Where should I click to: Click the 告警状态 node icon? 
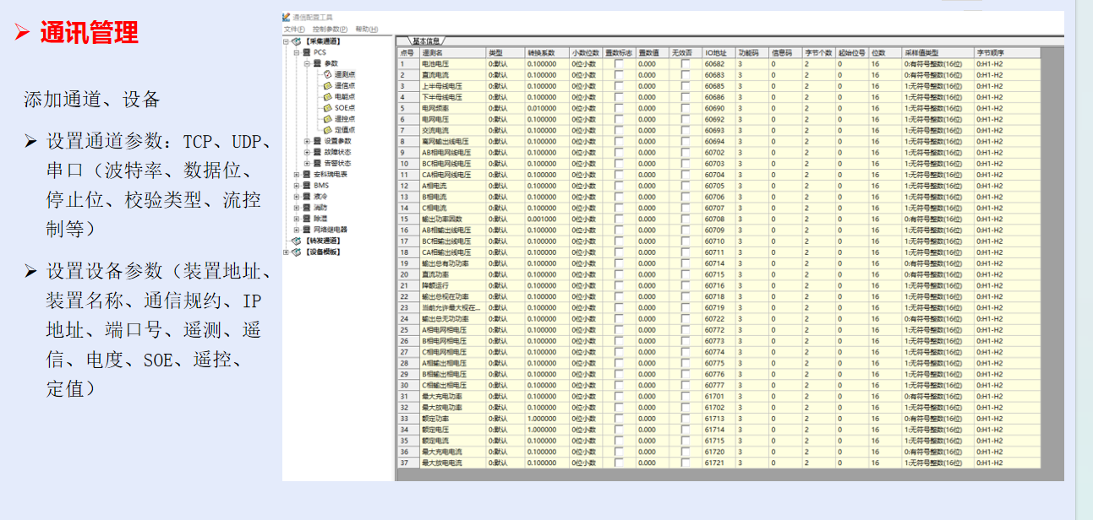click(317, 163)
